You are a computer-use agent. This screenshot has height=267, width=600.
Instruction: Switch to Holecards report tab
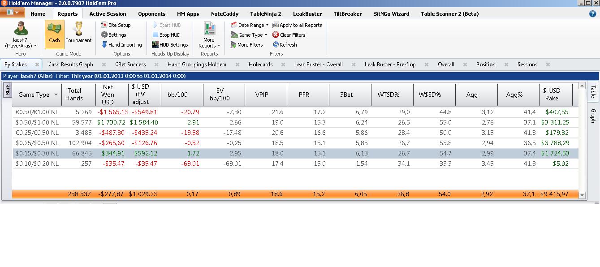coord(261,65)
